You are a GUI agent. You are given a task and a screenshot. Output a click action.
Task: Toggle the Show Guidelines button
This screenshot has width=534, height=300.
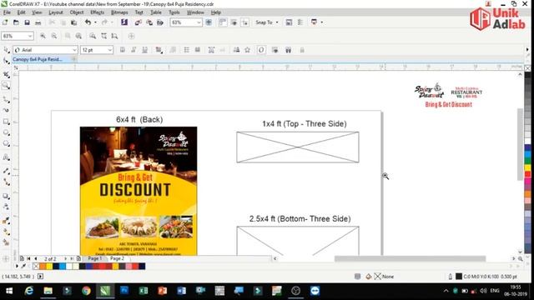point(244,22)
